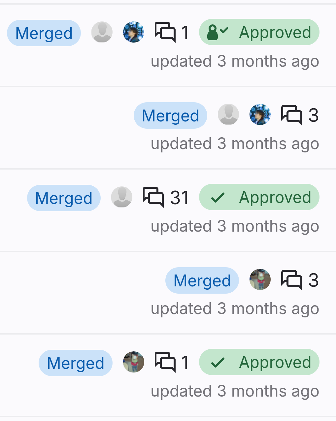
Task: Select the blue patterned avatar in the second row
Action: pos(260,115)
